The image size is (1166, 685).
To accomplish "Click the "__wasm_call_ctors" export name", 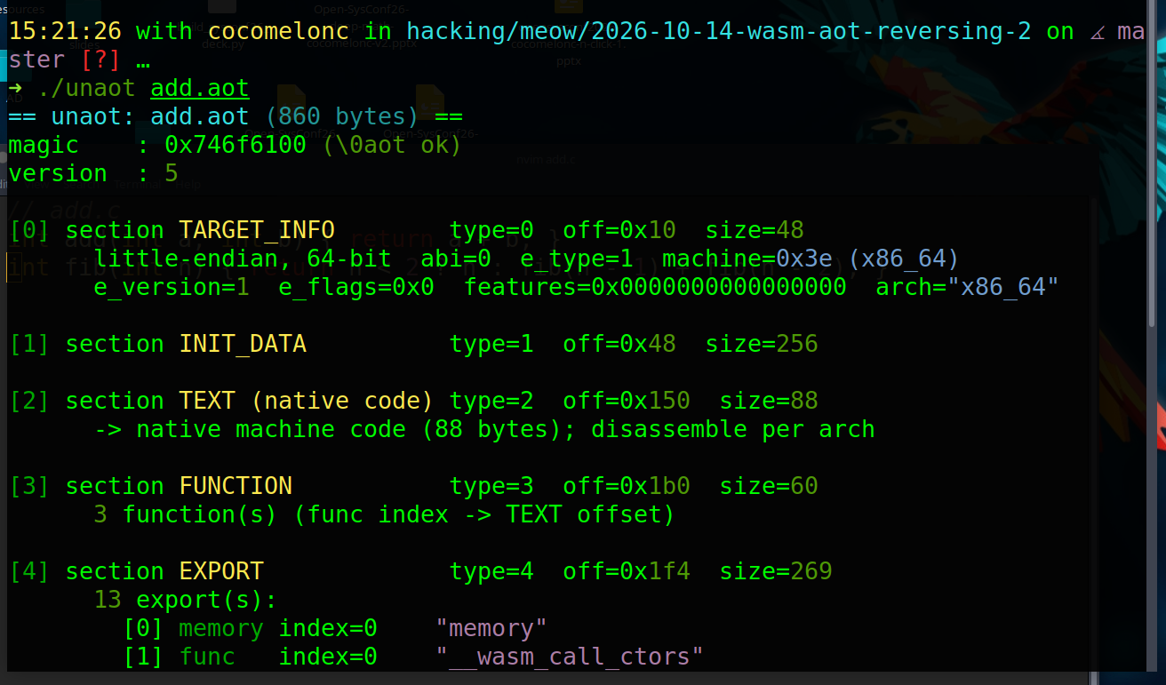I will pyautogui.click(x=570, y=657).
